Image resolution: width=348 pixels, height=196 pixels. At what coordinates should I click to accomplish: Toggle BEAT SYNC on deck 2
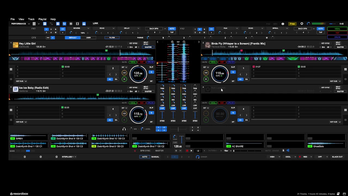(338, 43)
